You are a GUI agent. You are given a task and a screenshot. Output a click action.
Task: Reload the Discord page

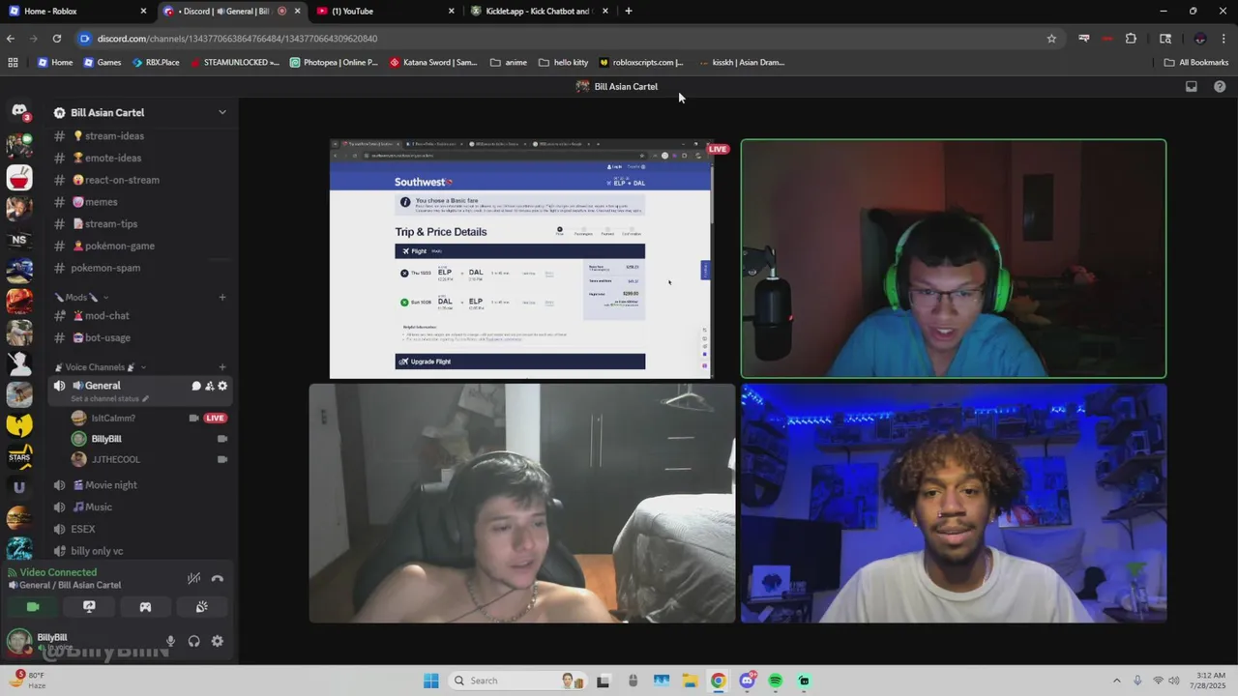pos(57,39)
